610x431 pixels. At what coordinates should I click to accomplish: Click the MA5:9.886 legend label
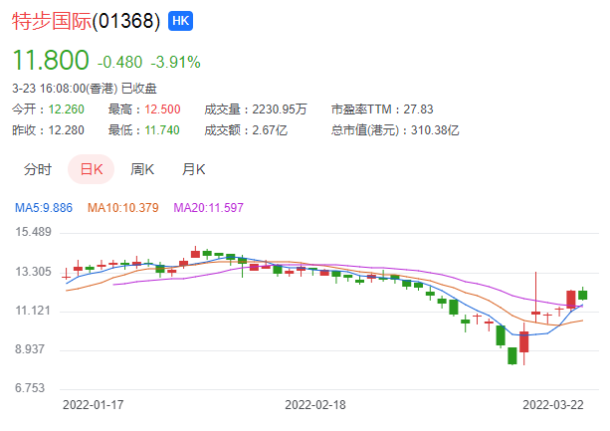(44, 208)
